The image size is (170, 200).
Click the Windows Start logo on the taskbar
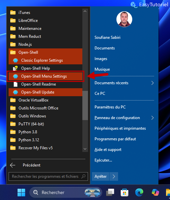[21, 192]
